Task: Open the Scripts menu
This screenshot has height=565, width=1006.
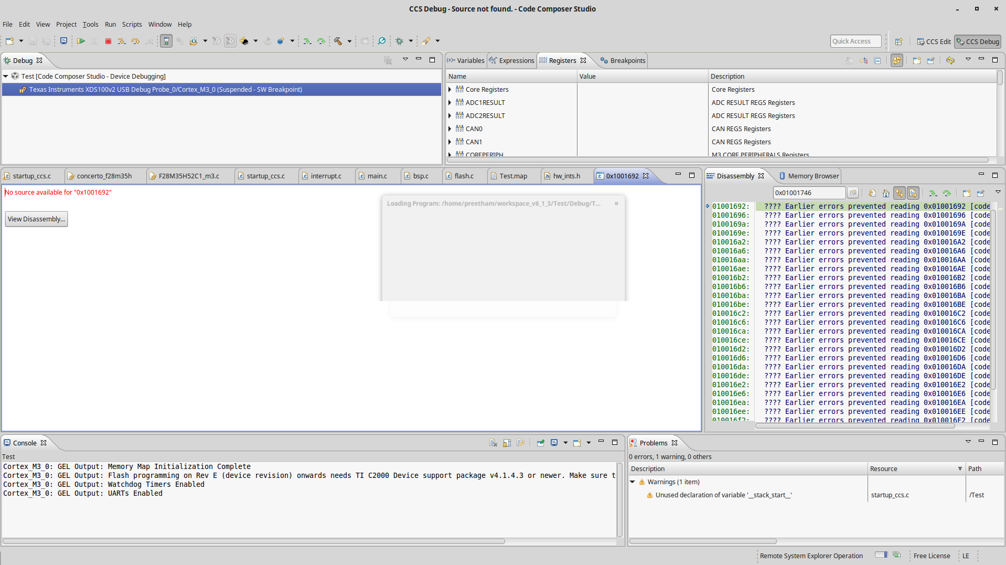Action: click(132, 24)
